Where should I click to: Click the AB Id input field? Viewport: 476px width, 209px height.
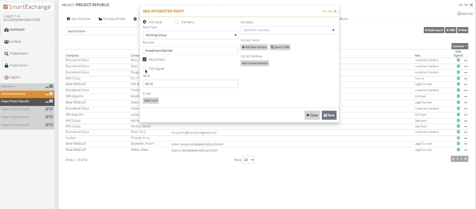[x=190, y=84]
